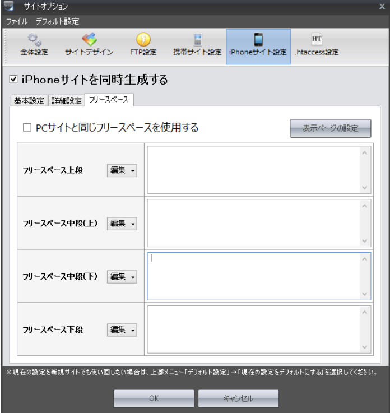Close the サイトオプション dialog with X

[x=382, y=6]
